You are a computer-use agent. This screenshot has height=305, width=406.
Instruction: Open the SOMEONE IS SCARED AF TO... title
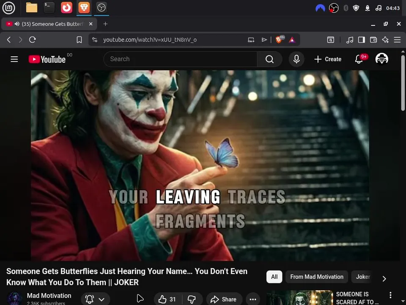coord(357,298)
